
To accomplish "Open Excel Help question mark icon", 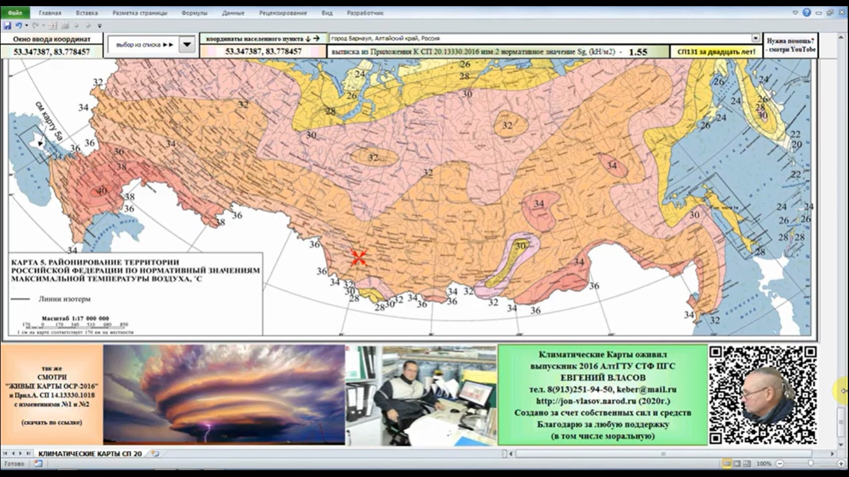I will [807, 12].
